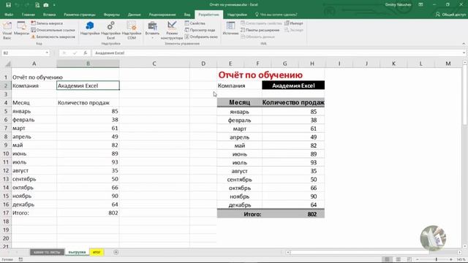Click Просмотр кода
Viewport: 468px width, 263px height.
(x=200, y=30)
